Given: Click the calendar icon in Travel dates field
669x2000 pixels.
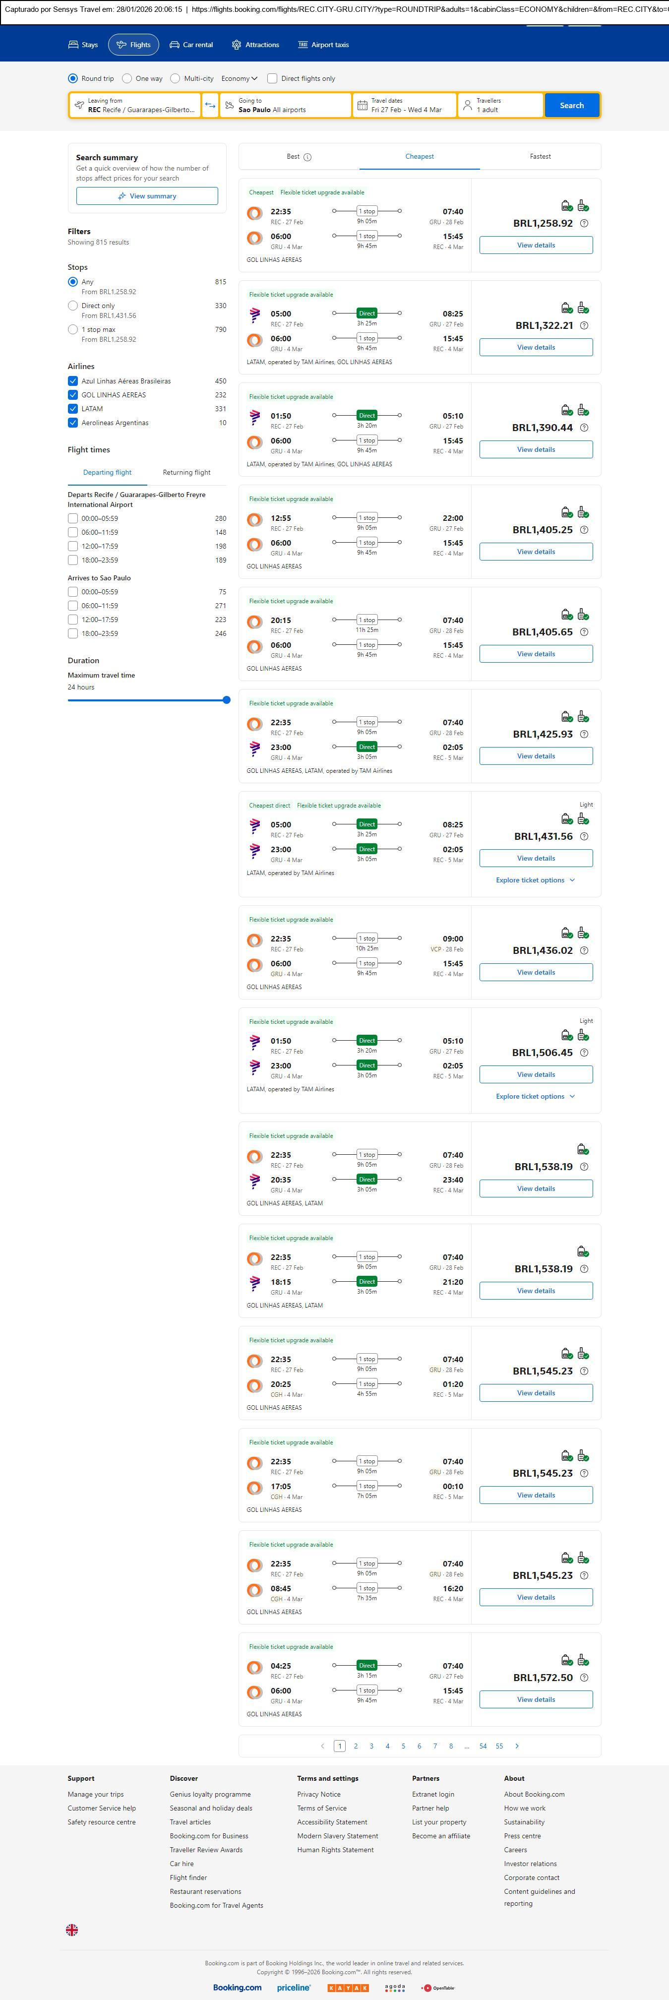Looking at the screenshot, I should point(363,106).
